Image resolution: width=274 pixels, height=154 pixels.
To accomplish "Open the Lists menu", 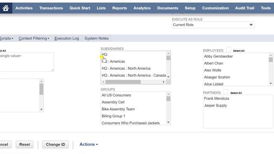I will tap(101, 8).
